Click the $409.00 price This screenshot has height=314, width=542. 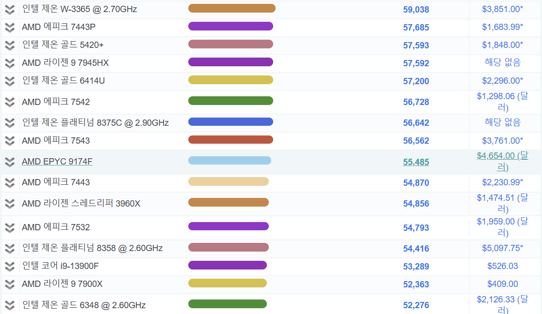point(503,284)
